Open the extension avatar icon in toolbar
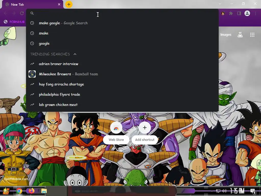Screen dimensions: 261x196 pos(223,13)
